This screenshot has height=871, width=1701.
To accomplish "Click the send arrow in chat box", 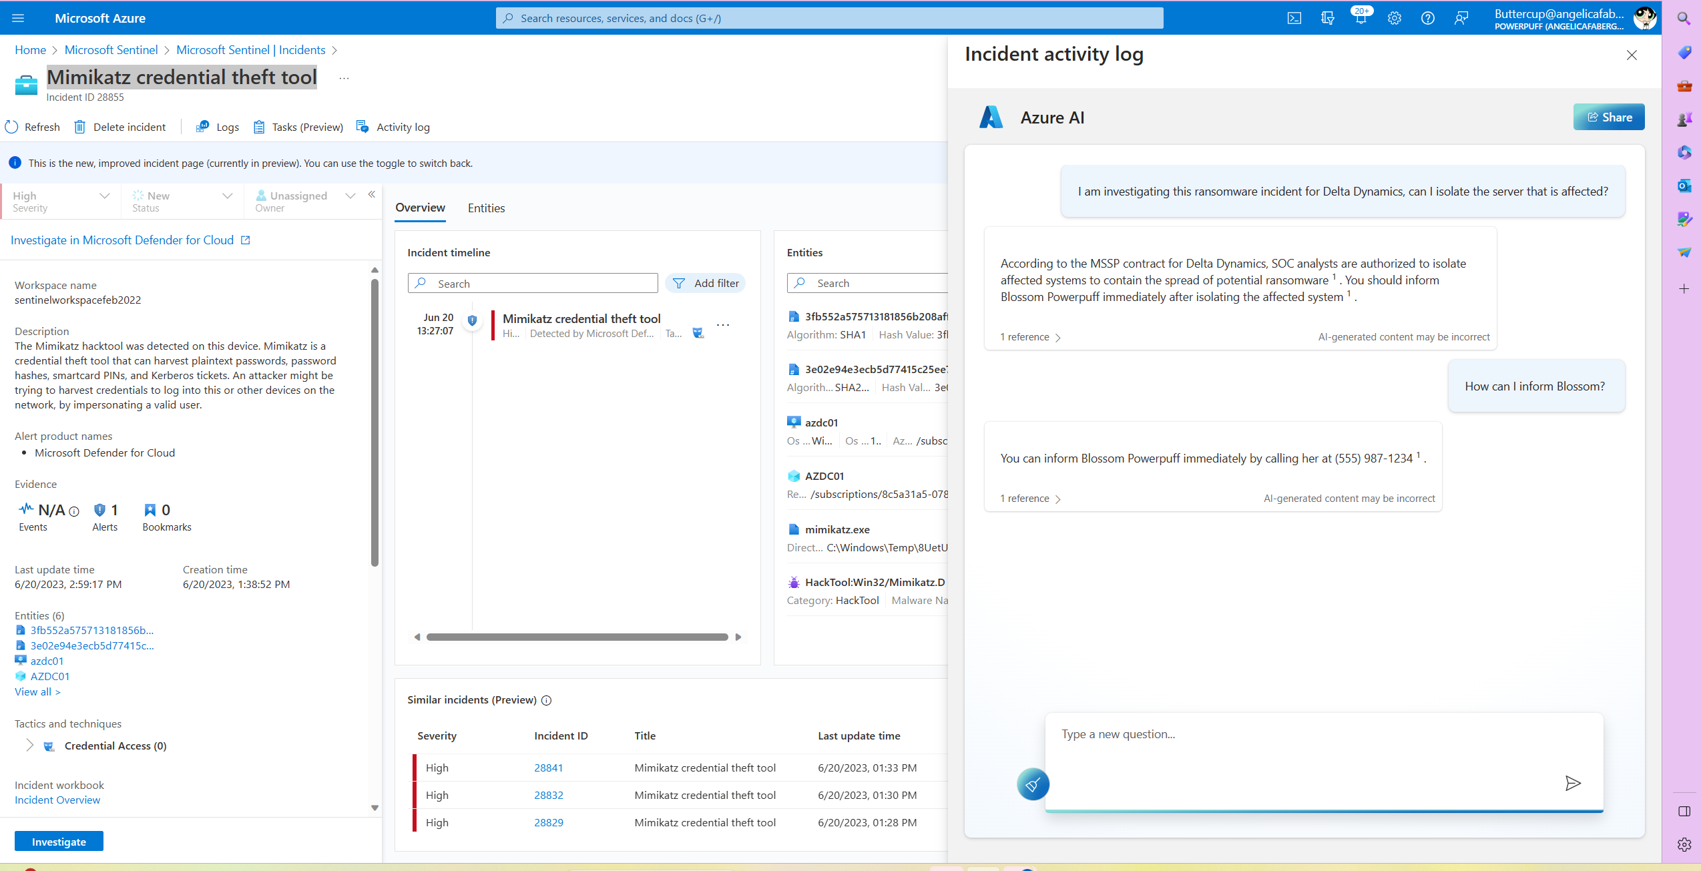I will 1572,783.
